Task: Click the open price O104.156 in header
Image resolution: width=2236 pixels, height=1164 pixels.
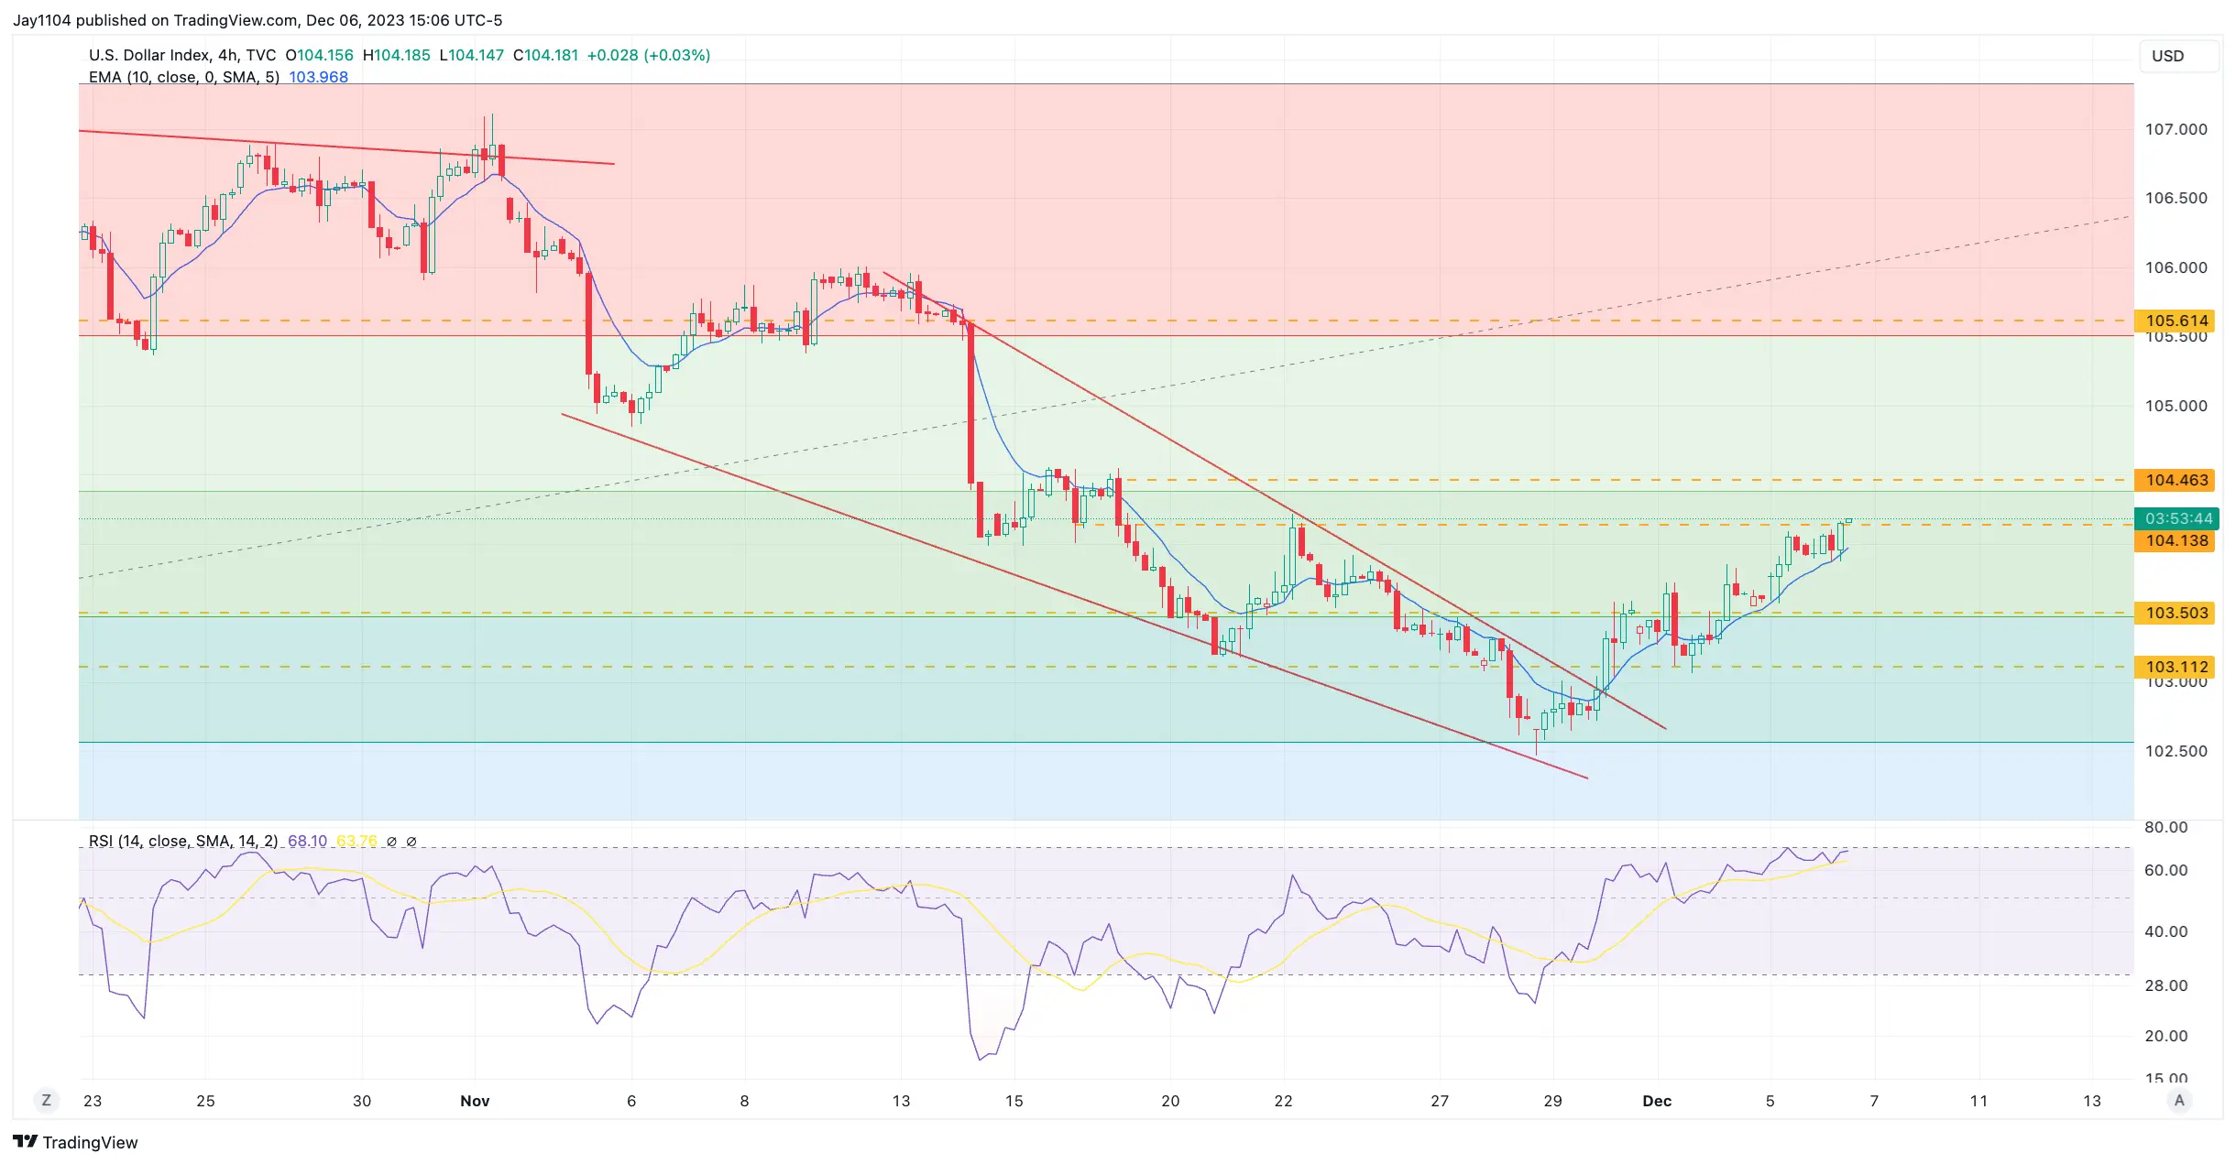Action: [x=319, y=55]
